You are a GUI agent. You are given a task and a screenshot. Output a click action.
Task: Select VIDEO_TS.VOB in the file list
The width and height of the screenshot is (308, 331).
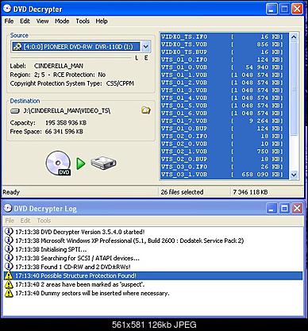pyautogui.click(x=224, y=44)
